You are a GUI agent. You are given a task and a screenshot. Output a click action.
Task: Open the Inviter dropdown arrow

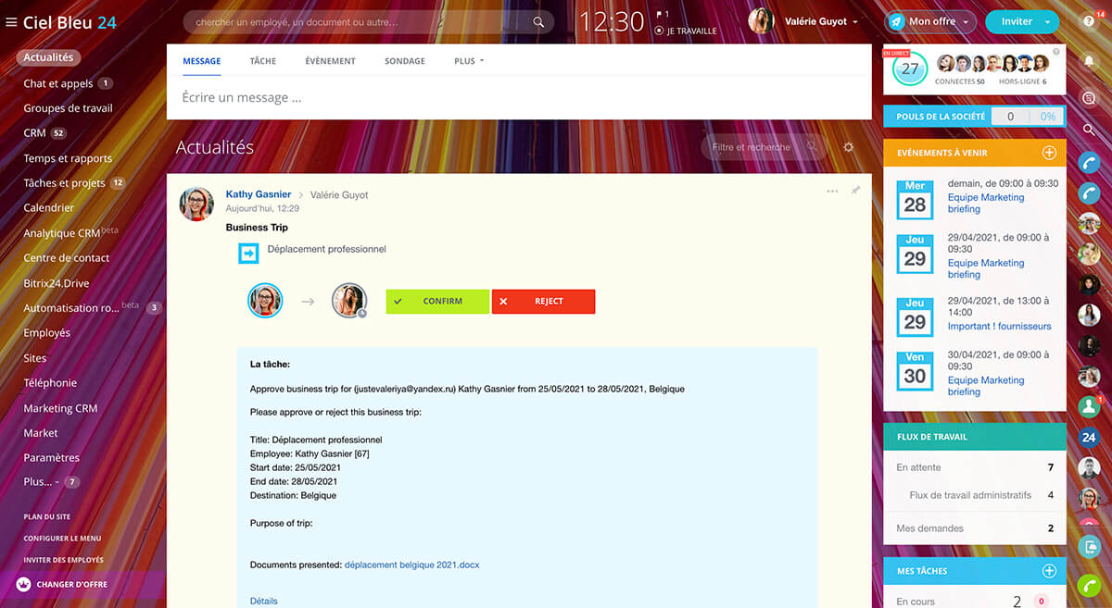(x=1047, y=21)
